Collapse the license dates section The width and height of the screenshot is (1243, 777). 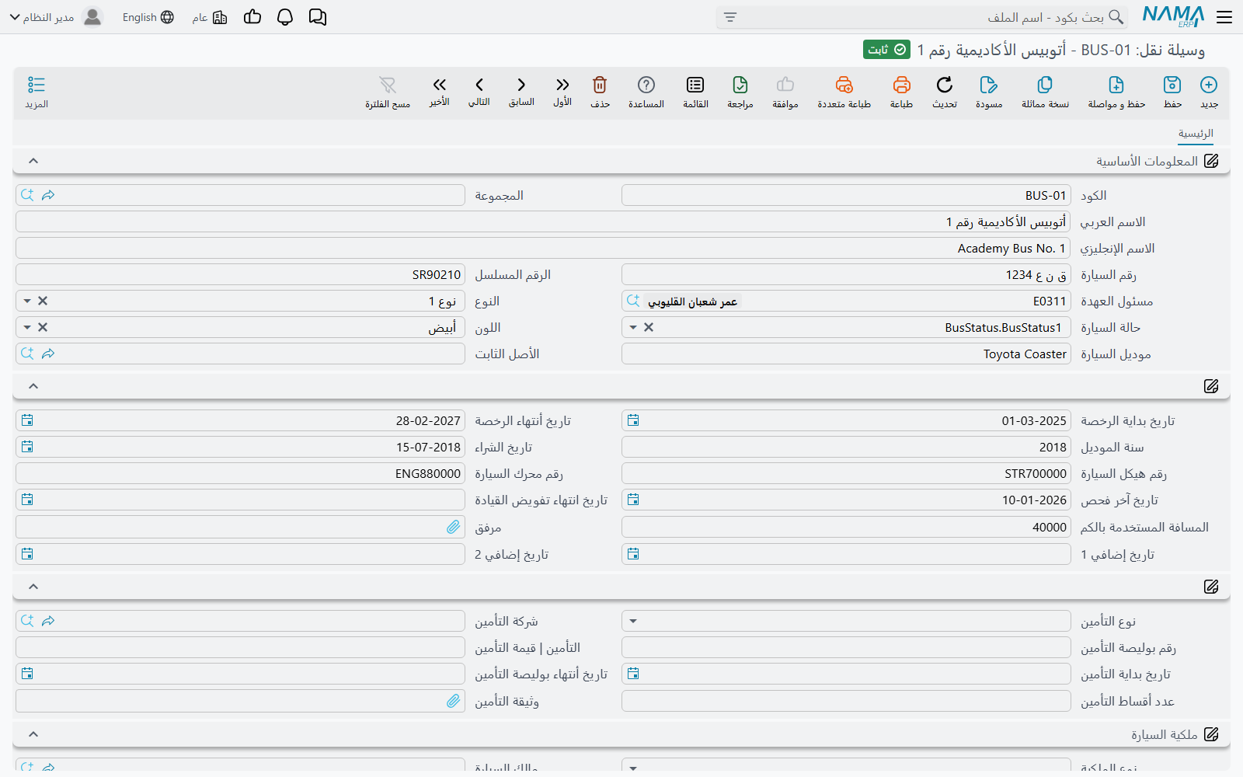click(33, 386)
